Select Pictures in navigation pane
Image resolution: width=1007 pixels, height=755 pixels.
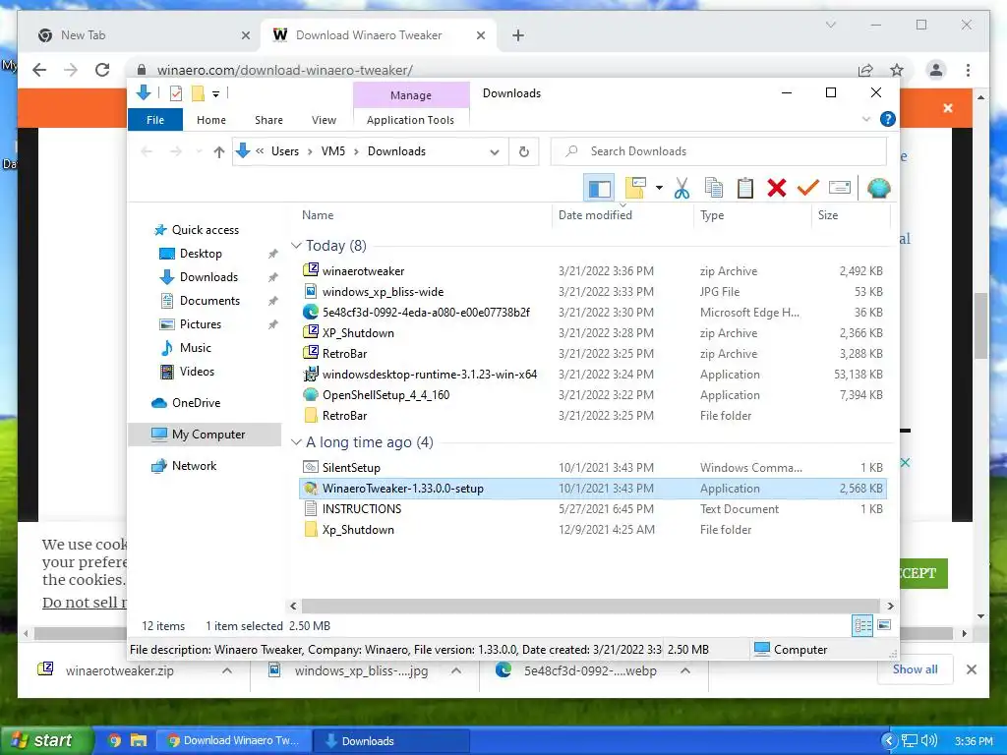(200, 324)
